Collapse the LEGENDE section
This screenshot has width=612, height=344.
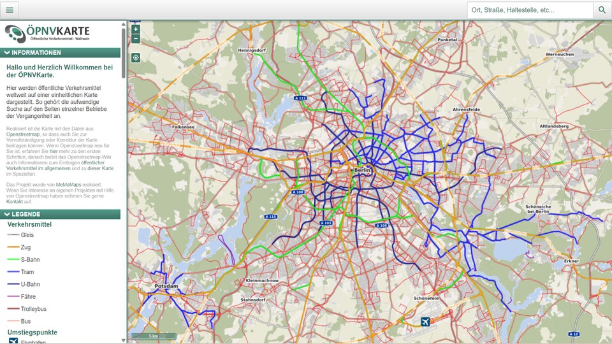point(60,214)
